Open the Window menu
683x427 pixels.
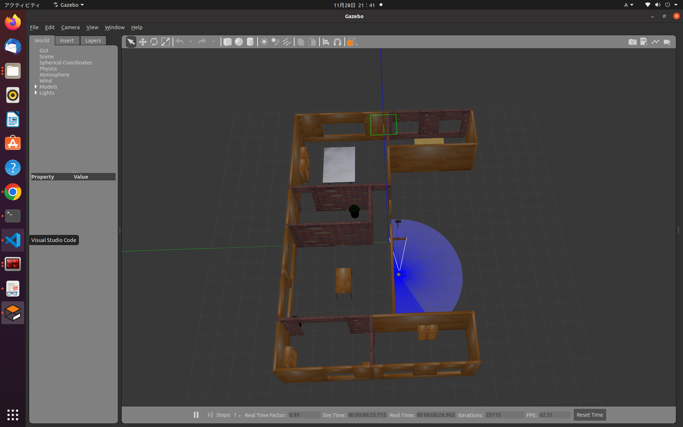coord(115,27)
